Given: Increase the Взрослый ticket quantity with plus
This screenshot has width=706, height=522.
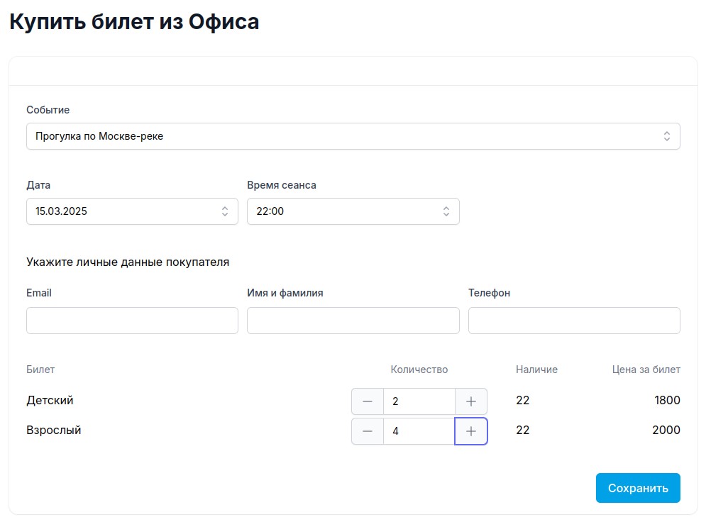Looking at the screenshot, I should click(x=470, y=431).
